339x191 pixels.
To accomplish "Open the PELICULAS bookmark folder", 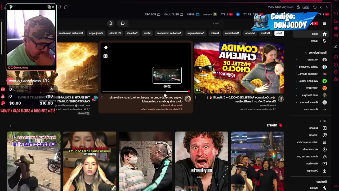I will [173, 14].
